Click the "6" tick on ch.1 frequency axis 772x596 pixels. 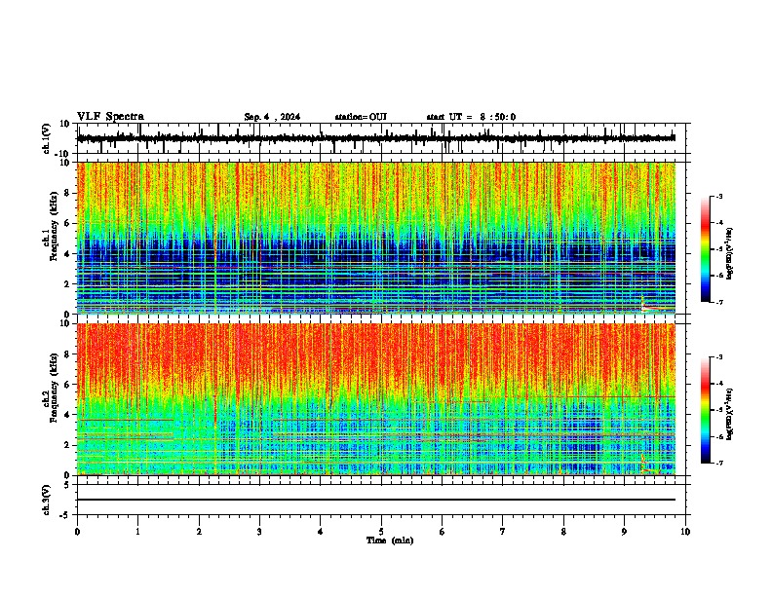point(68,223)
